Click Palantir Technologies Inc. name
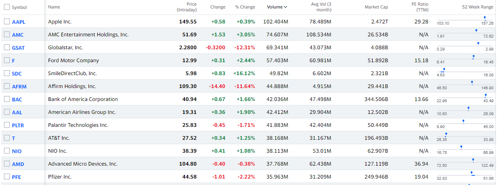This screenshot has width=500, height=185. point(78,125)
